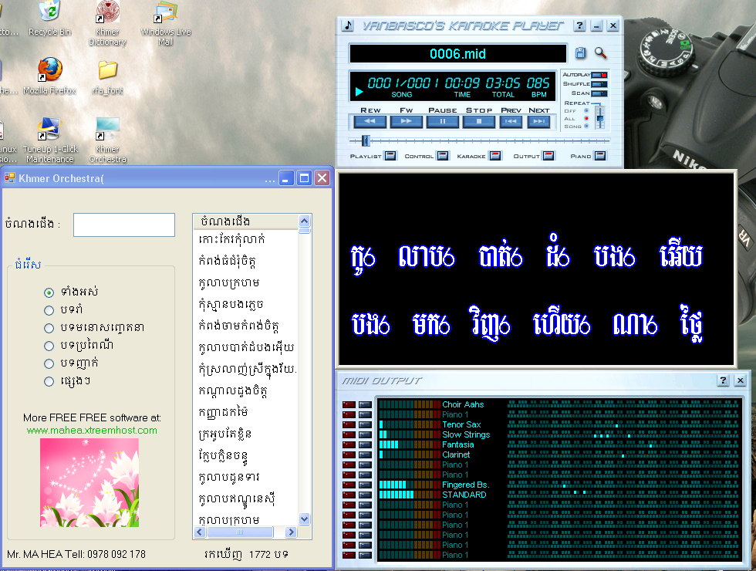
Task: Open the www.mahea.xtreemhost.com link
Action: [x=92, y=431]
